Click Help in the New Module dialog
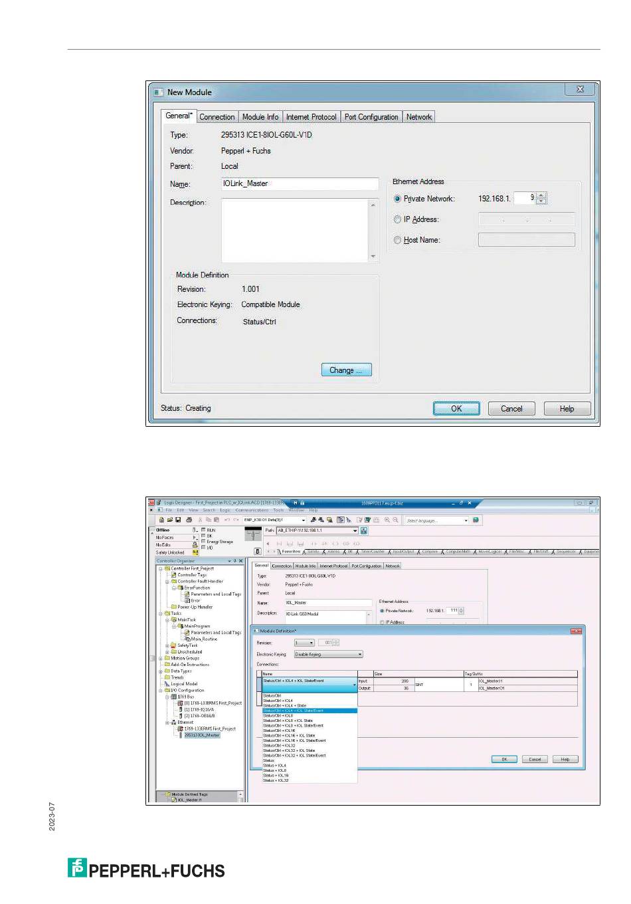The height and width of the screenshot is (904, 631). coord(567,409)
